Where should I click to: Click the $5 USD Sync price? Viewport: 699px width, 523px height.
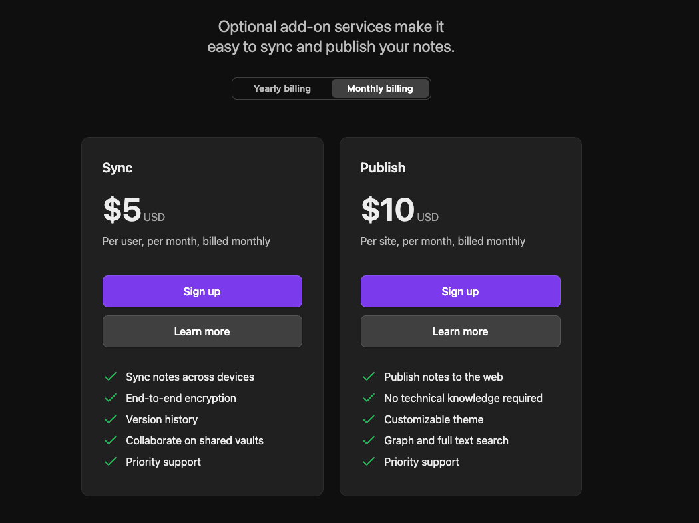tap(133, 210)
